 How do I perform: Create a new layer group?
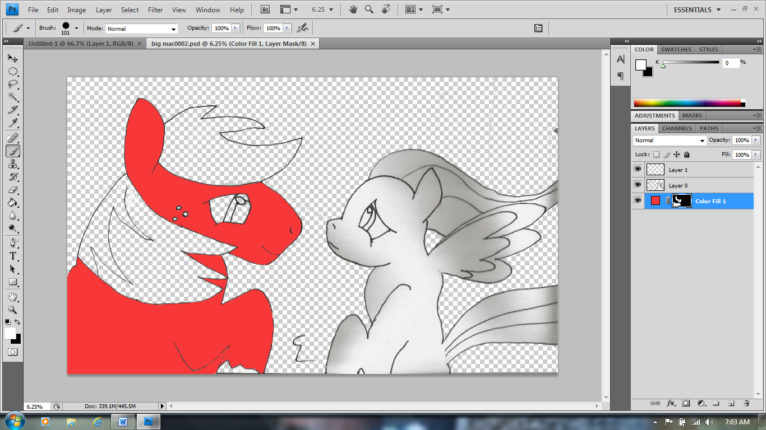(x=716, y=403)
